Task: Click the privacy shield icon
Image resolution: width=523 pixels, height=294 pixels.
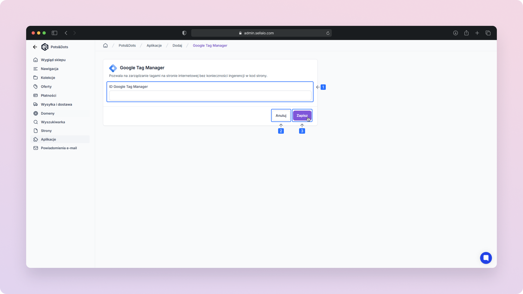Action: click(x=184, y=33)
